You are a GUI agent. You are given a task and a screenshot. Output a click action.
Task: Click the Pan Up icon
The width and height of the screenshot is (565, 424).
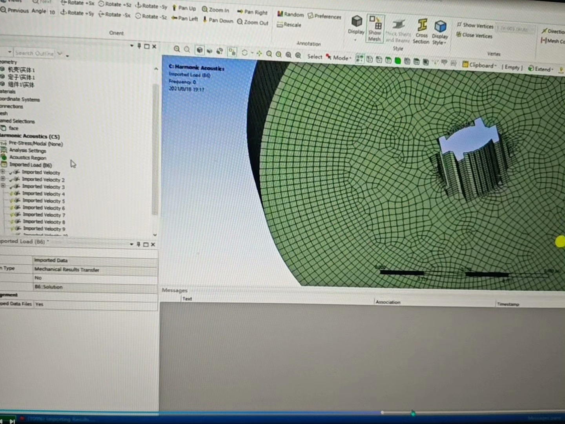tap(184, 8)
